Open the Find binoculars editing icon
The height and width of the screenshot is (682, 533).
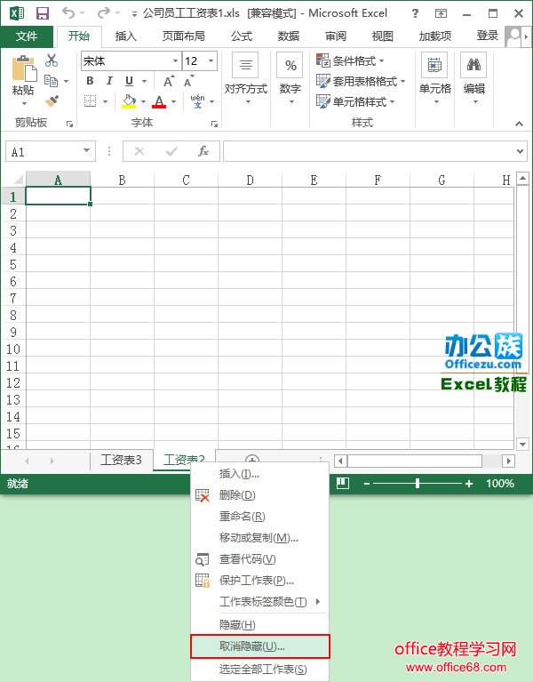click(473, 67)
